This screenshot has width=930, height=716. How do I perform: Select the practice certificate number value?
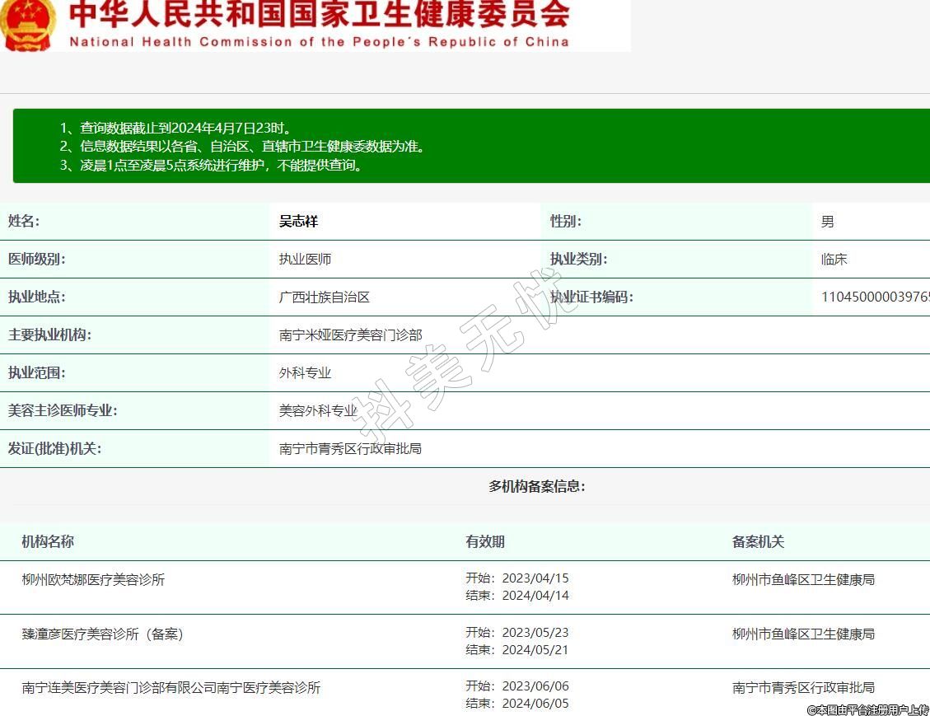click(x=875, y=297)
